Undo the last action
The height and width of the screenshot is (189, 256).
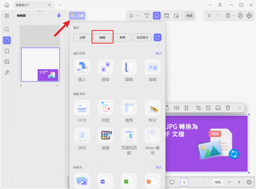coord(209,16)
